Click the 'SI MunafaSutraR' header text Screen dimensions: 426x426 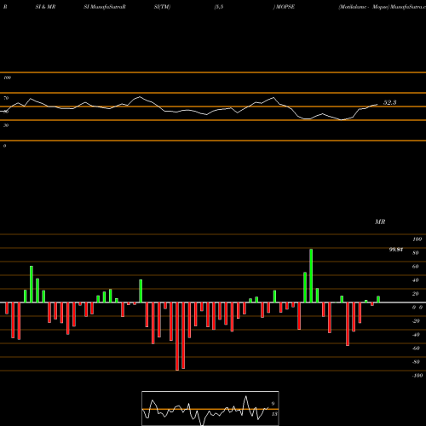click(x=105, y=7)
